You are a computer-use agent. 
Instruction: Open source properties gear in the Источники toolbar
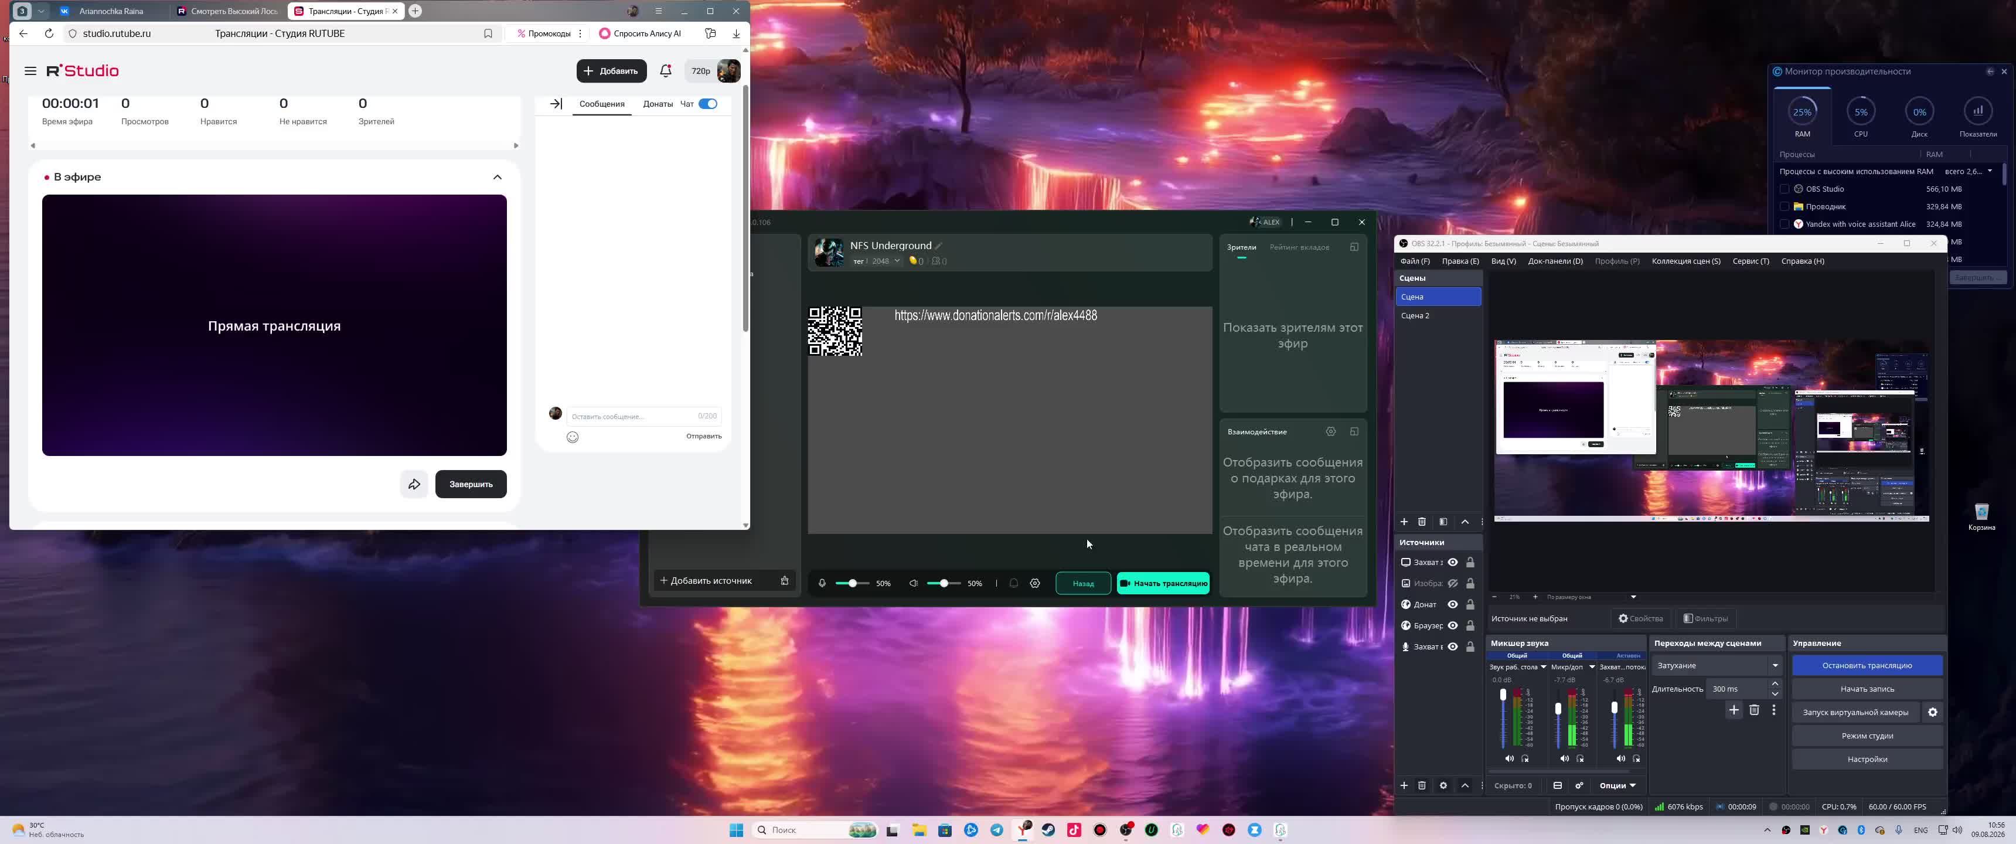1443,785
